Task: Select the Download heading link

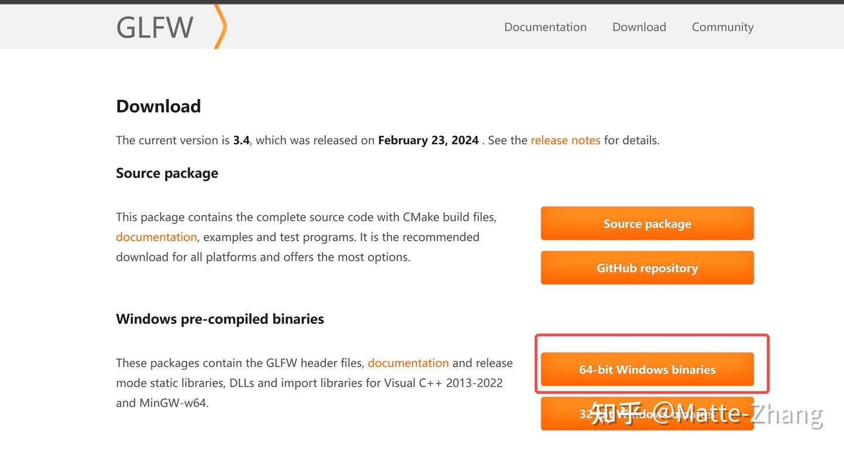Action: click(639, 27)
